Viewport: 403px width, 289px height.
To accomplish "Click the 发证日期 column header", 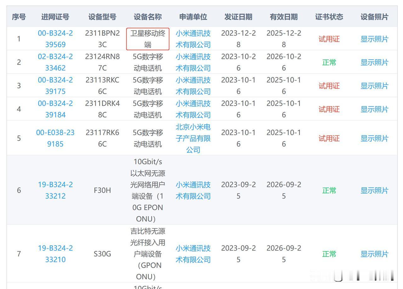I will [x=238, y=17].
